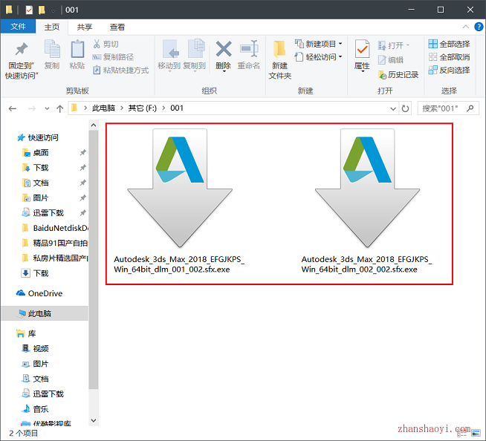Screen dimensions: 486x441
Task: Click Invert selection in ribbon
Action: tap(449, 70)
